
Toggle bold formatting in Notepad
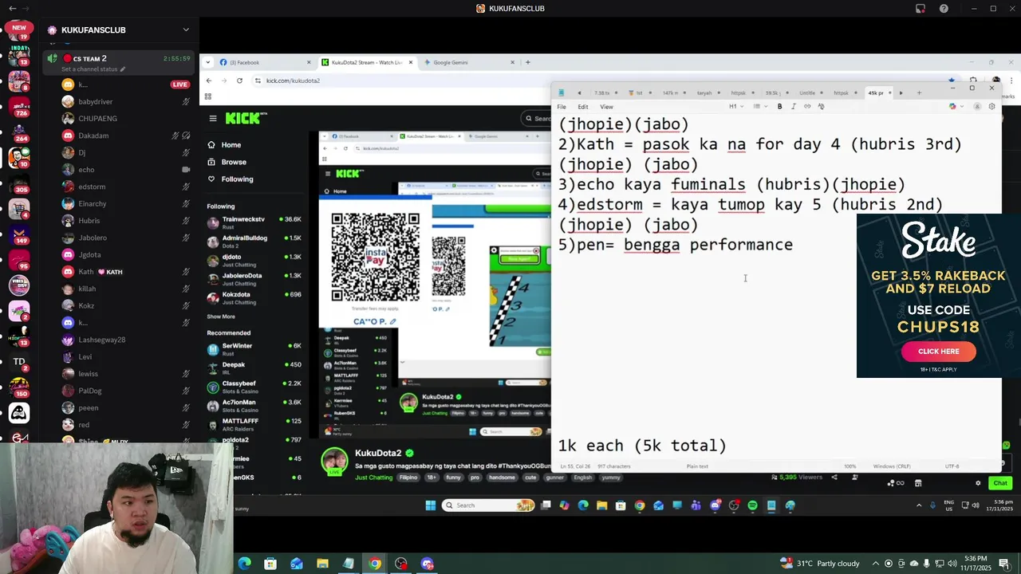tap(779, 106)
